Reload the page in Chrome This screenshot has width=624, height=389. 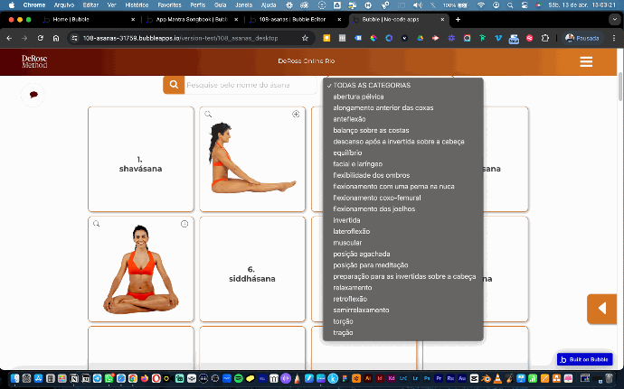click(x=40, y=38)
